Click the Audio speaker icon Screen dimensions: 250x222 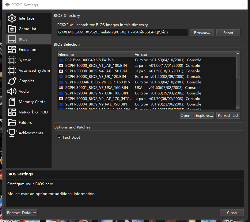tap(12, 91)
